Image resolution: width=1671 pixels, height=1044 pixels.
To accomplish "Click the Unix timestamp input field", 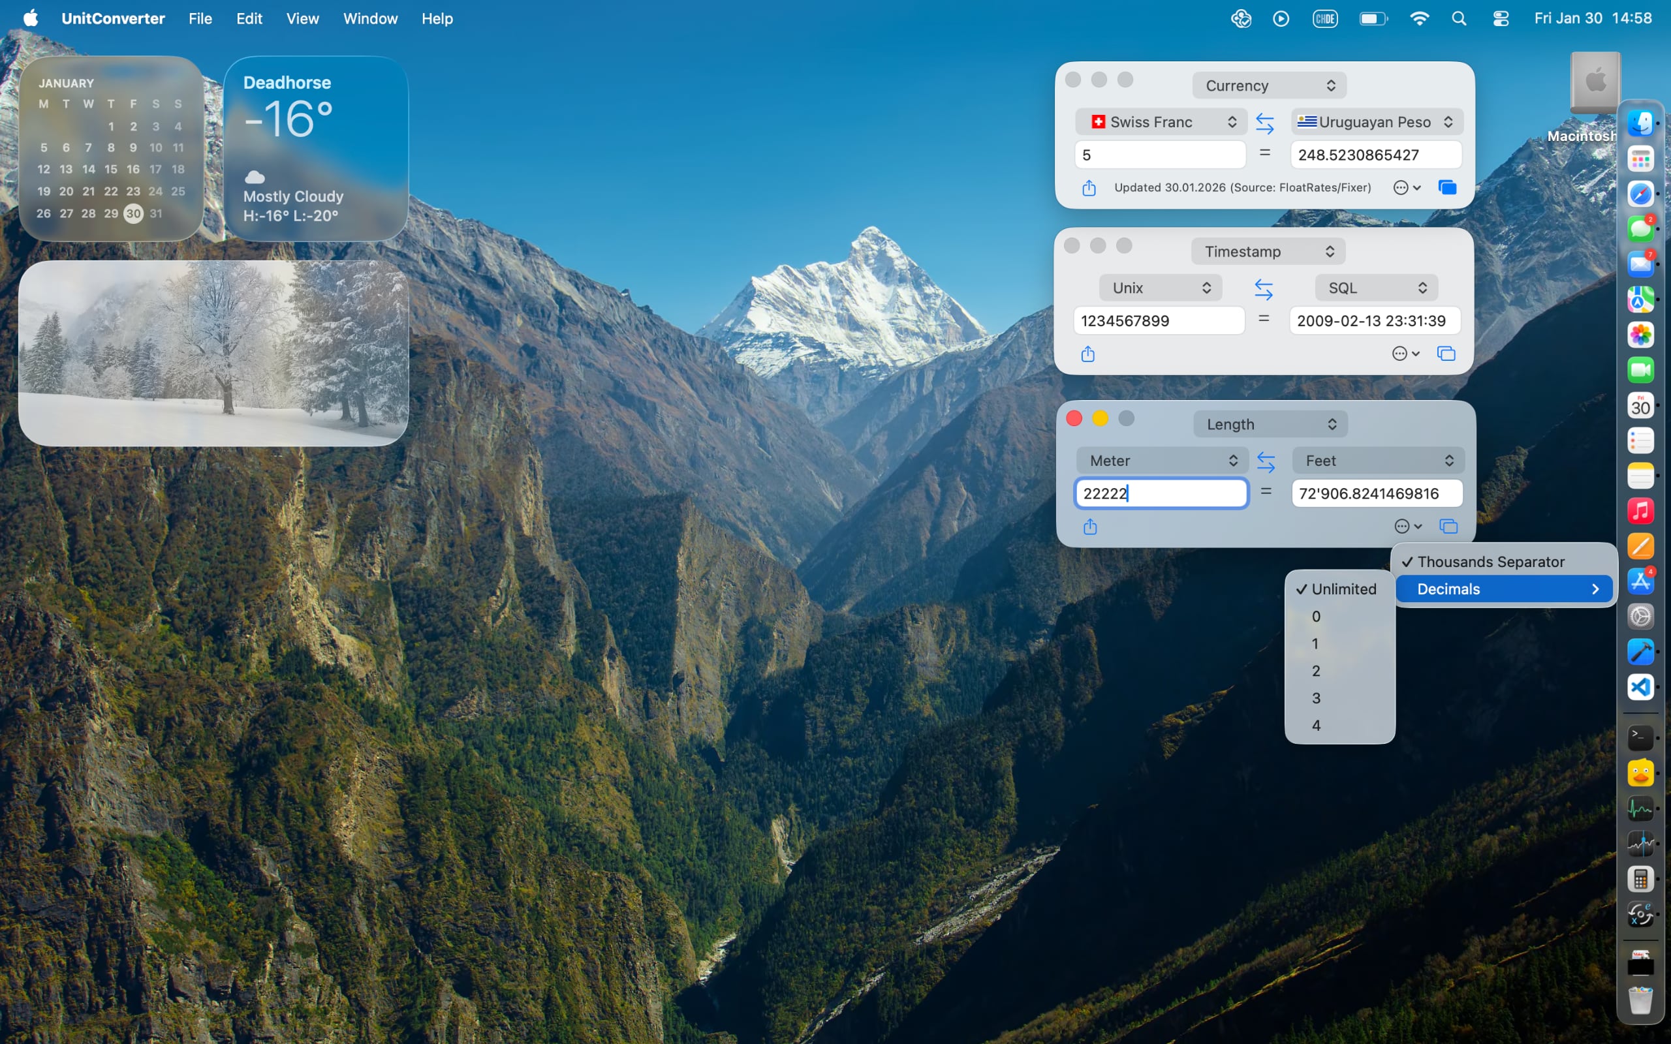I will pyautogui.click(x=1158, y=321).
